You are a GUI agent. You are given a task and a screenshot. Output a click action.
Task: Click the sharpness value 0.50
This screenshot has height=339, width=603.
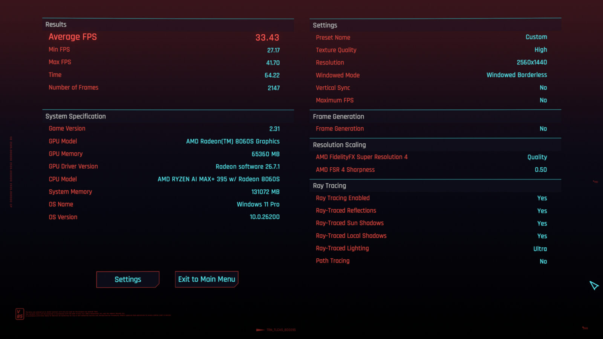[541, 170]
